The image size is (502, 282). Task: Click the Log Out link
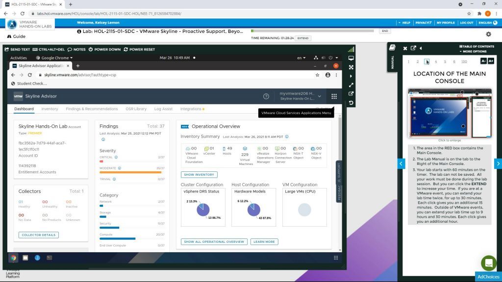pos(467,23)
